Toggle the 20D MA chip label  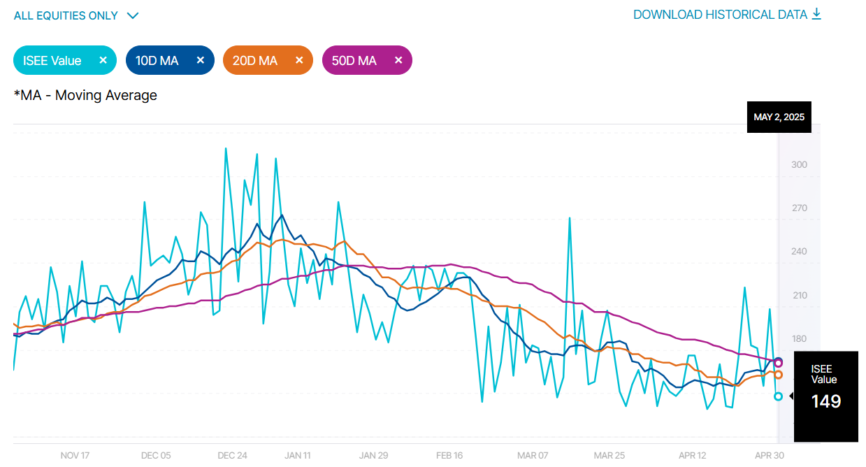coord(255,61)
